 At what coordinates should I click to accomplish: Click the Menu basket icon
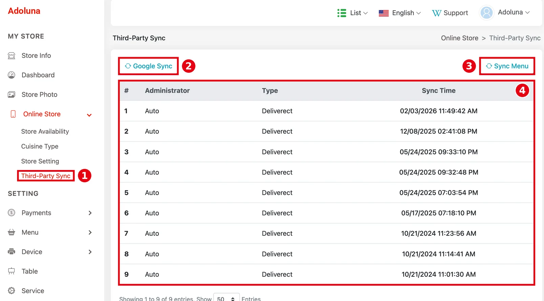click(x=12, y=232)
